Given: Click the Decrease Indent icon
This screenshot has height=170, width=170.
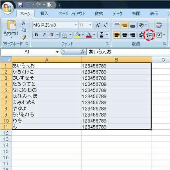Looking at the screenshot, I should click(141, 35).
